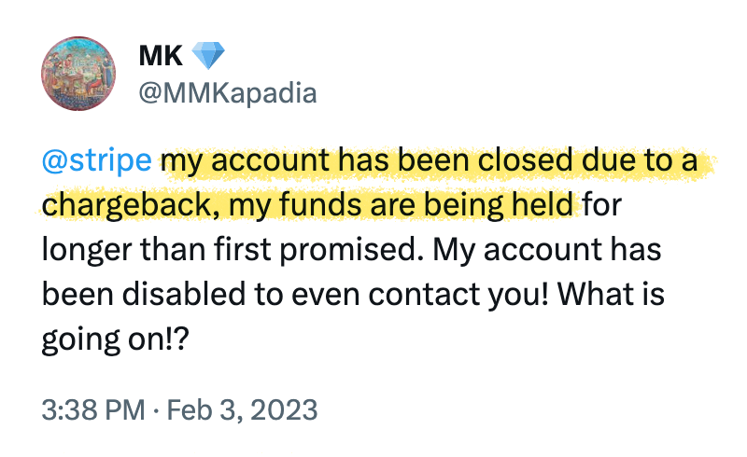Viewport: 747px width, 457px height.
Task: Click the unhighlighted word 'for' ending line two
Action: coord(601,205)
